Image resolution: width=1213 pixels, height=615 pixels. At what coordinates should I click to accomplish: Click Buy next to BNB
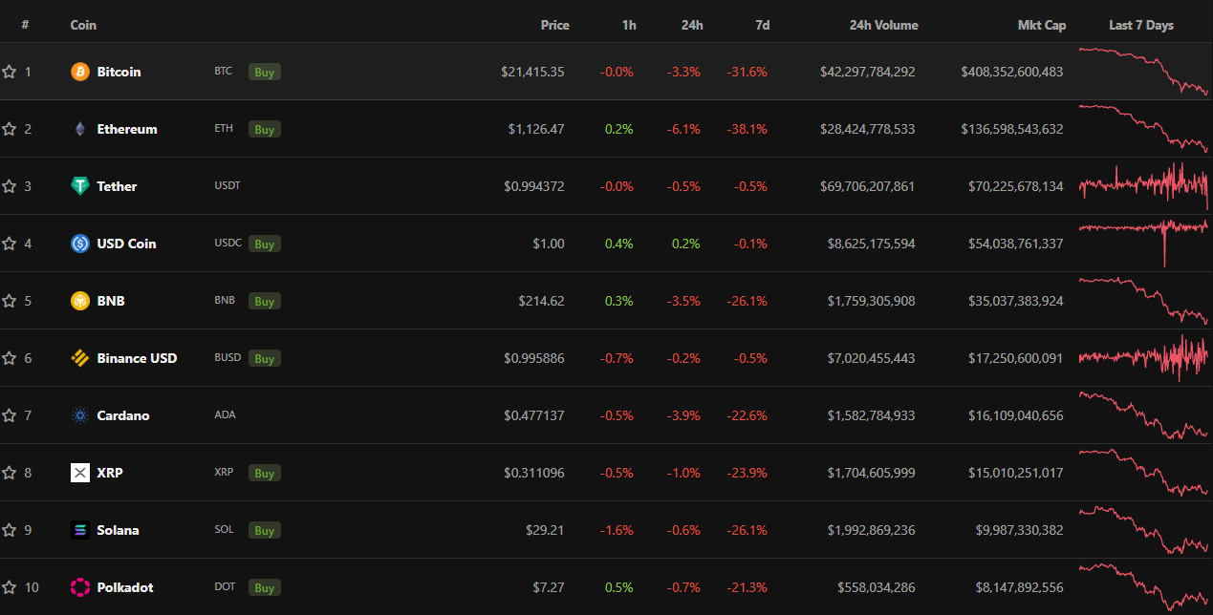coord(265,301)
